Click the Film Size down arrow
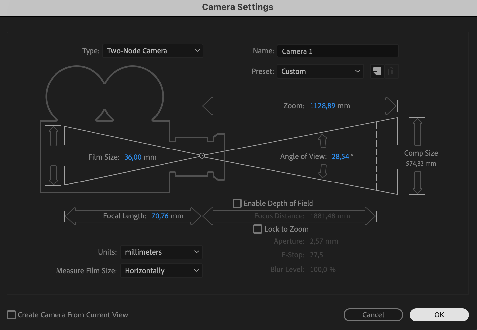477x330 pixels. [x=54, y=175]
